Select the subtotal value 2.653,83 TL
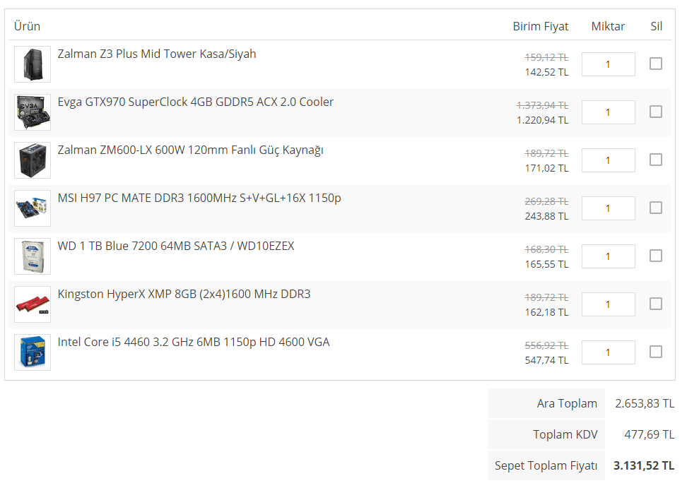This screenshot has height=488, width=687. point(645,403)
